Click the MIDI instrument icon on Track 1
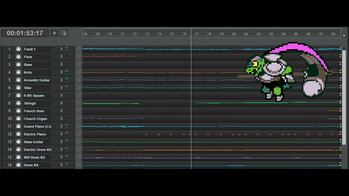 [18, 49]
